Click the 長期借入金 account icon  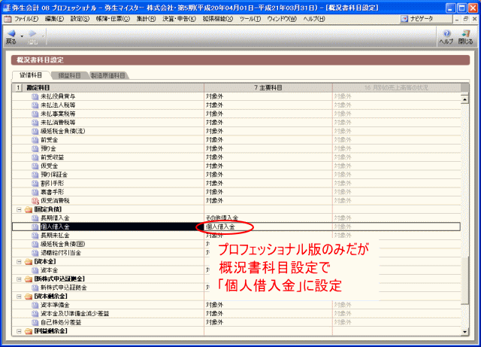click(35, 218)
